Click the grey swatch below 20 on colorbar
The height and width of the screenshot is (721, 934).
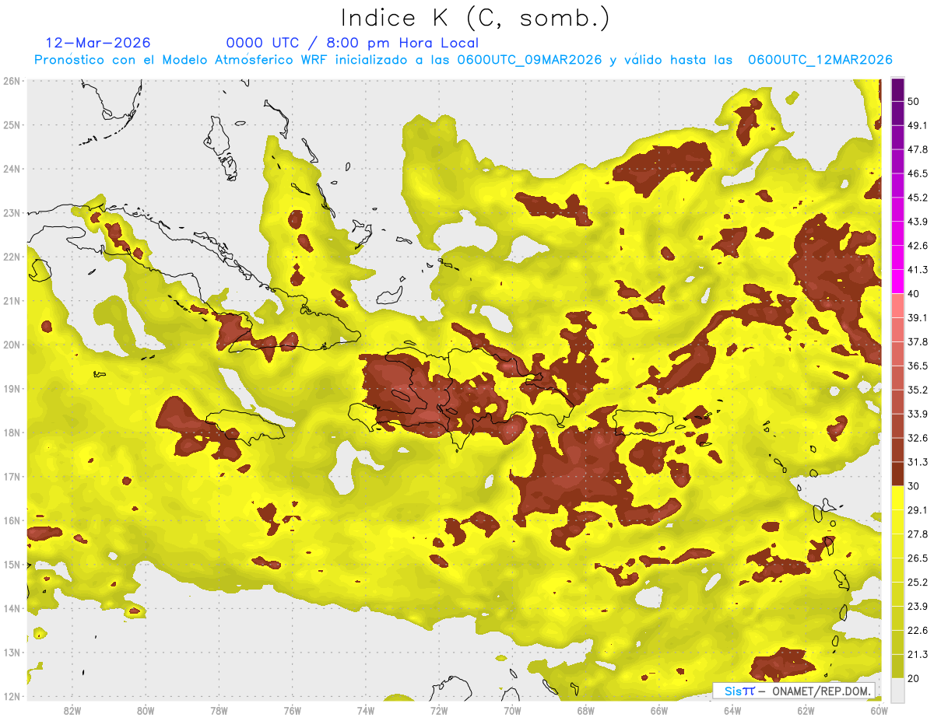[x=897, y=690]
